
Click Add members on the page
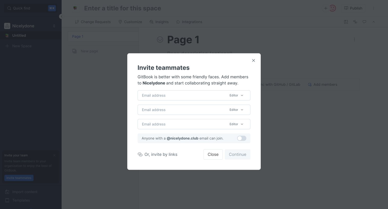tap(323, 84)
